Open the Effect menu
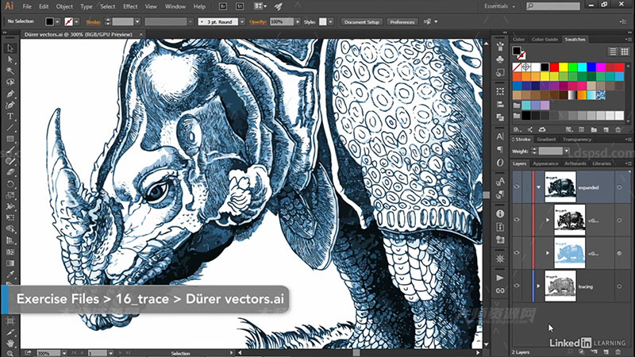Image resolution: width=635 pixels, height=357 pixels. coord(130,6)
